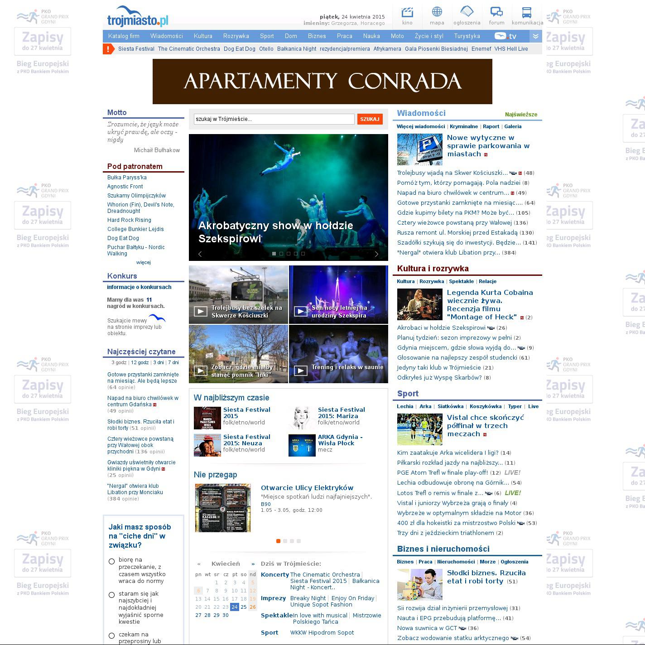Select second dot in Nie przegap pager

pyautogui.click(x=285, y=541)
